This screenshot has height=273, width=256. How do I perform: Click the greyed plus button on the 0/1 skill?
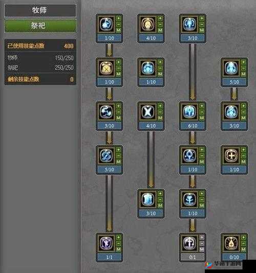click(x=202, y=237)
